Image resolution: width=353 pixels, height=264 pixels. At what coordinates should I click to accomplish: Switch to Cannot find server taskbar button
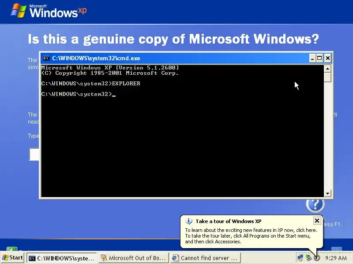pyautogui.click(x=205, y=258)
